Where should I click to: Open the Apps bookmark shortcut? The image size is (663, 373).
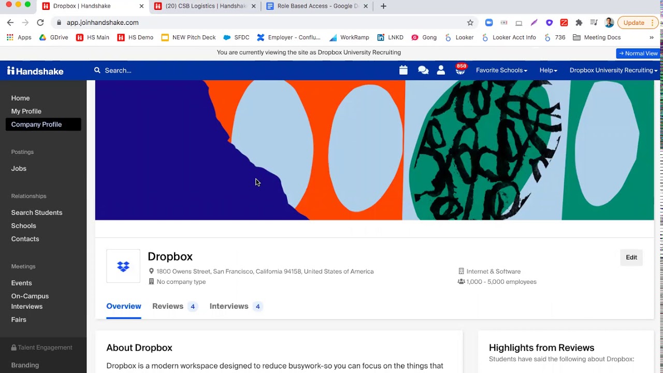(x=19, y=37)
